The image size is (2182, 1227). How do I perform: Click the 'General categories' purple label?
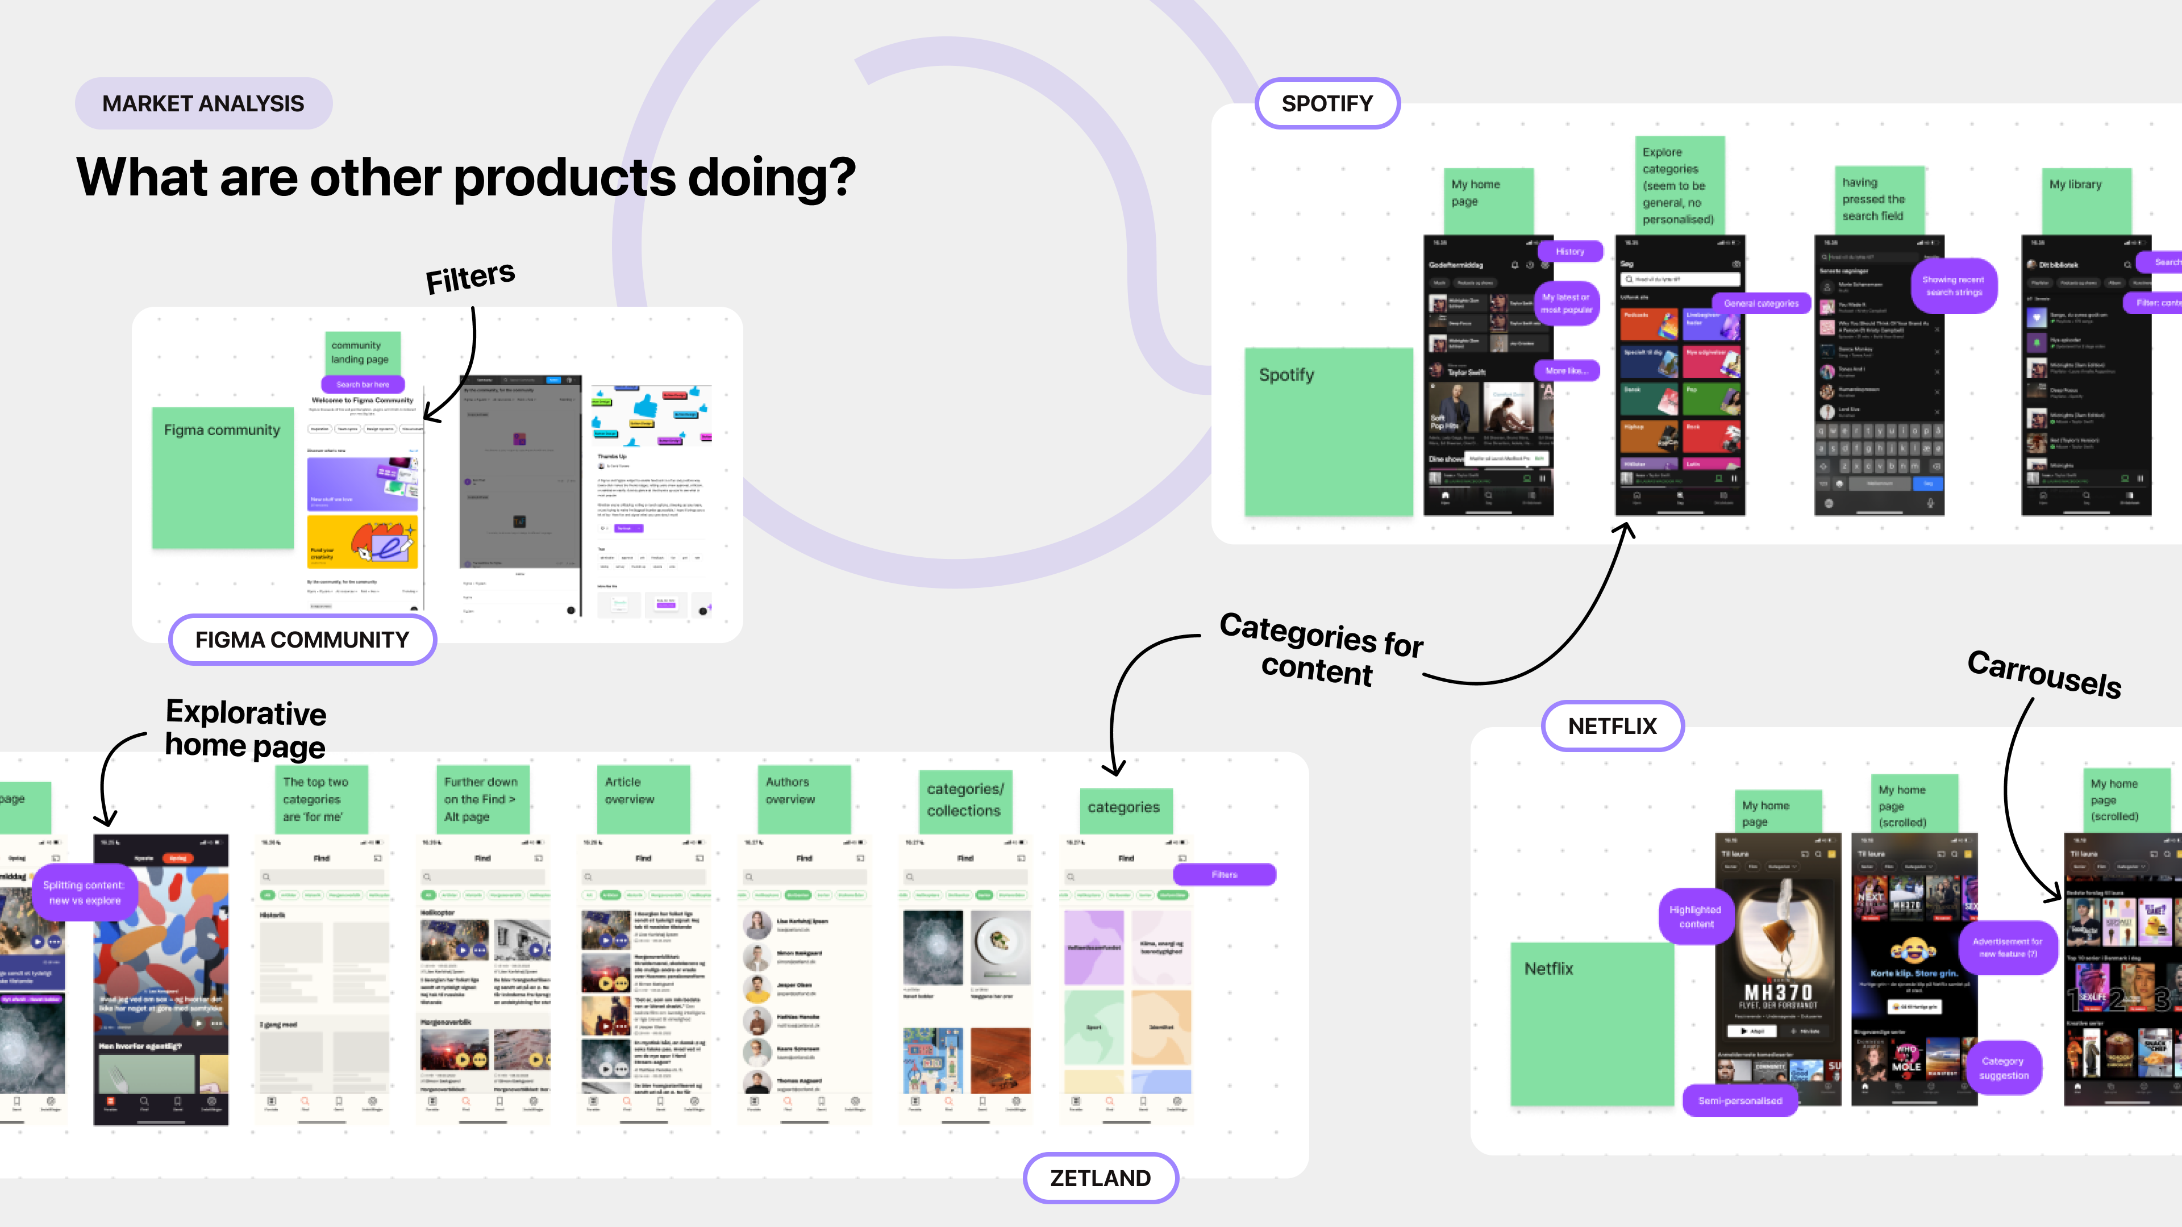(x=1761, y=303)
